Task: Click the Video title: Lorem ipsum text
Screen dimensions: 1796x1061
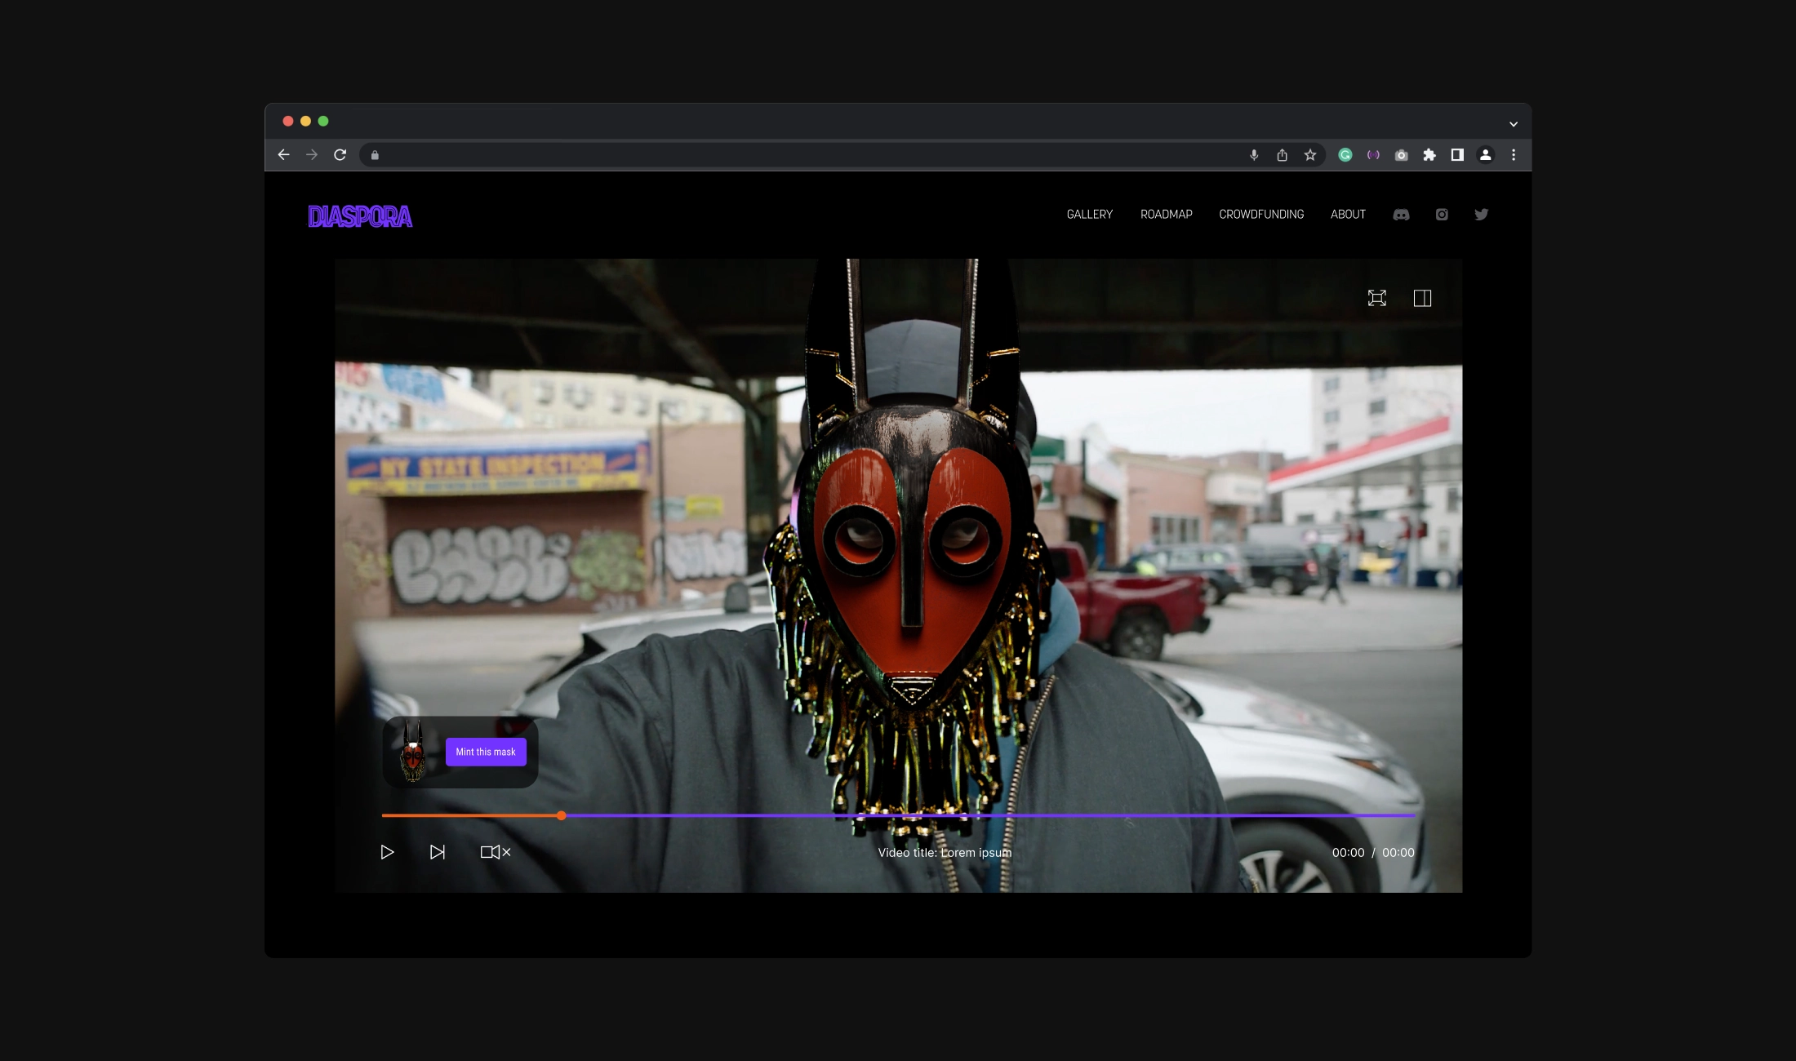Action: coord(945,852)
